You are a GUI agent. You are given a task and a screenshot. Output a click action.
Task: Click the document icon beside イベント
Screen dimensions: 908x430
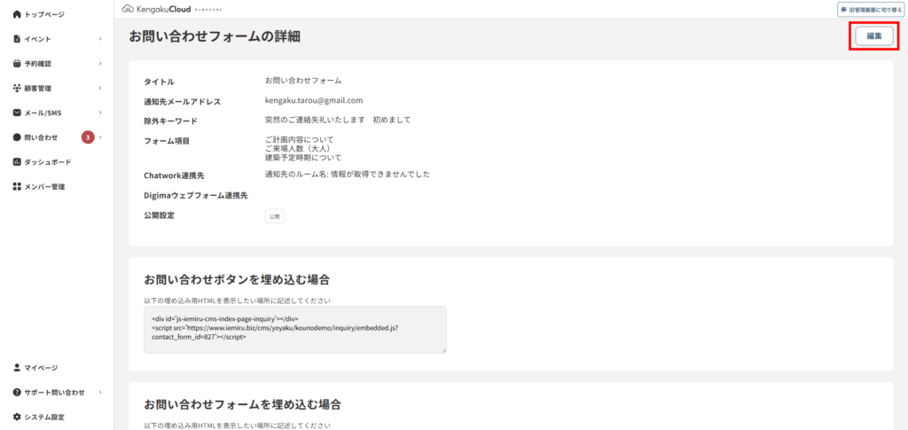pyautogui.click(x=17, y=39)
